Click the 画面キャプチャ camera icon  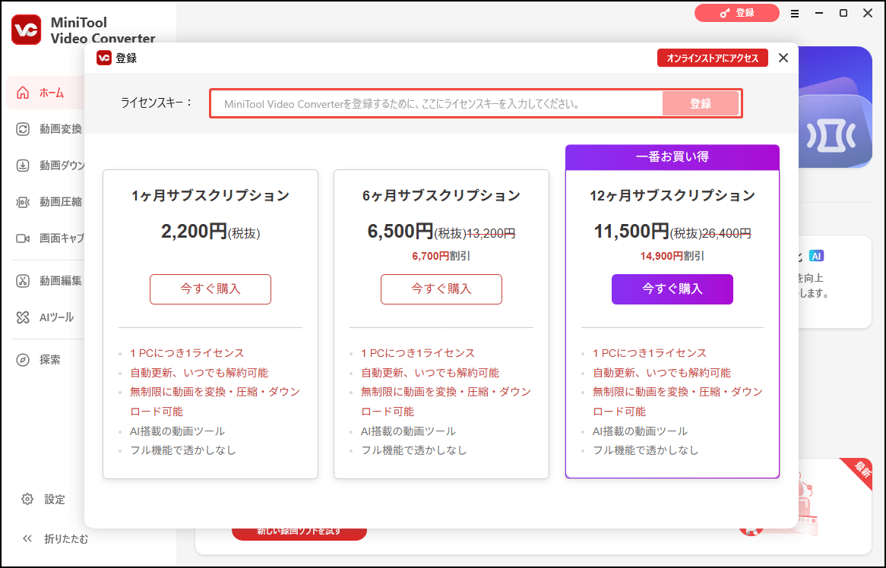tap(23, 238)
